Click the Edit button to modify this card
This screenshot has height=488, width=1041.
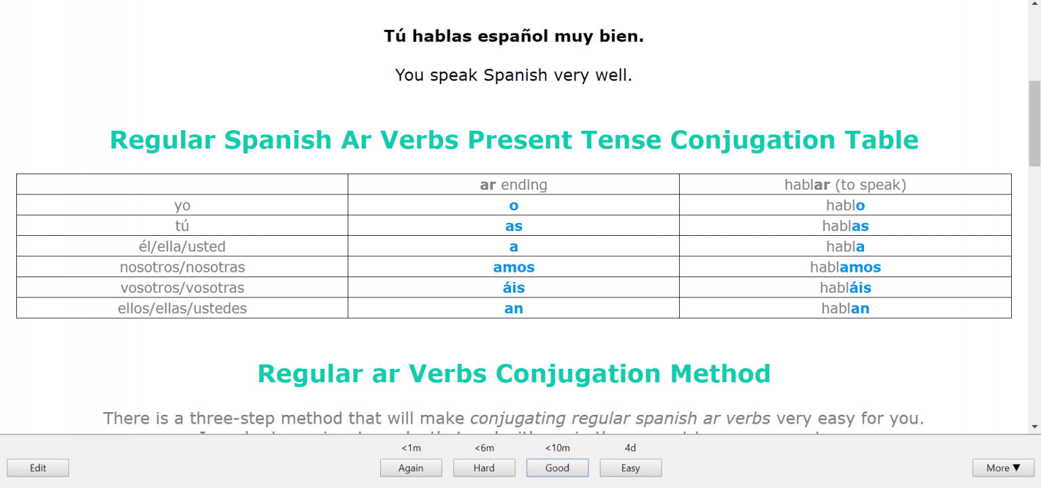[x=37, y=468]
